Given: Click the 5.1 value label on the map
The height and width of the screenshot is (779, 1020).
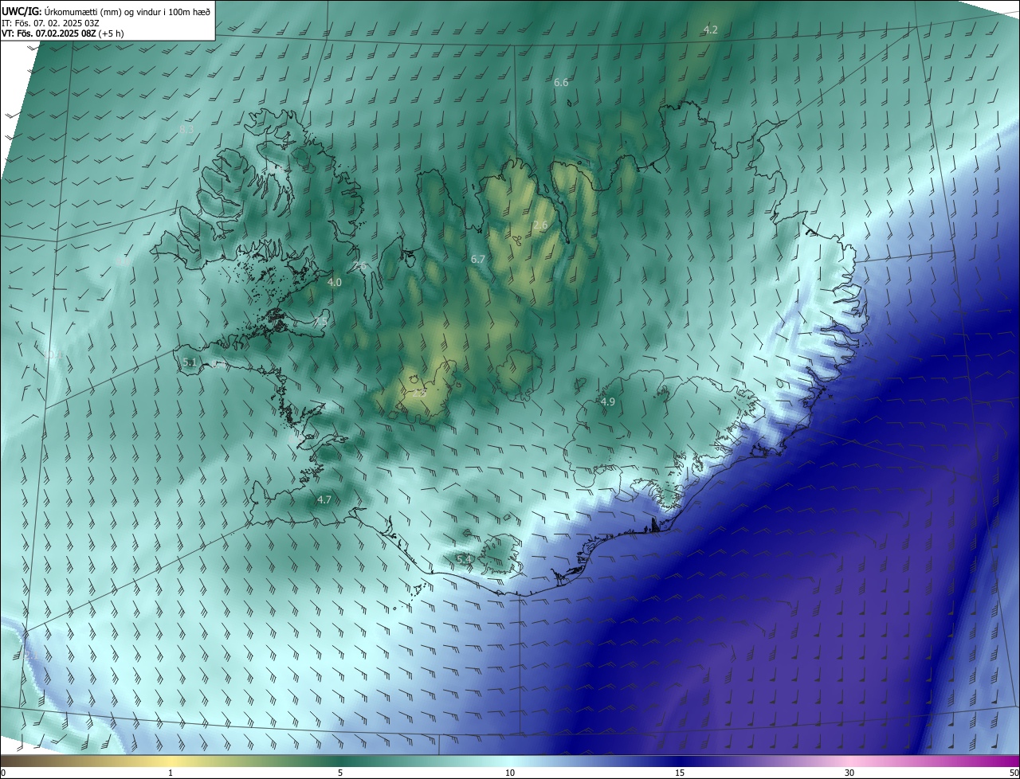Looking at the screenshot, I should [x=190, y=362].
